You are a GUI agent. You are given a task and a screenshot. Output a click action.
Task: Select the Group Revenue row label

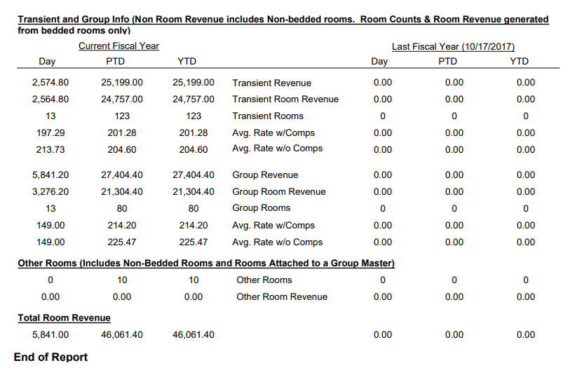click(265, 175)
